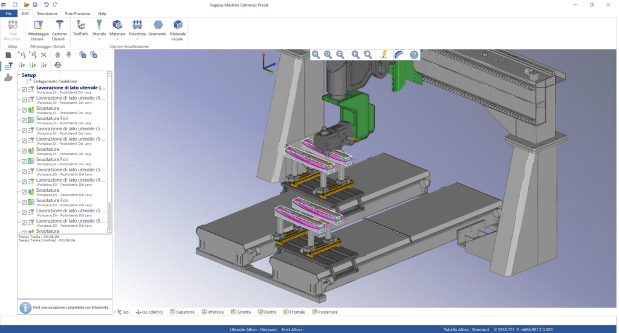This screenshot has height=333, width=619.
Task: Click the zoom out magnifier with minus
Action: [x=340, y=55]
